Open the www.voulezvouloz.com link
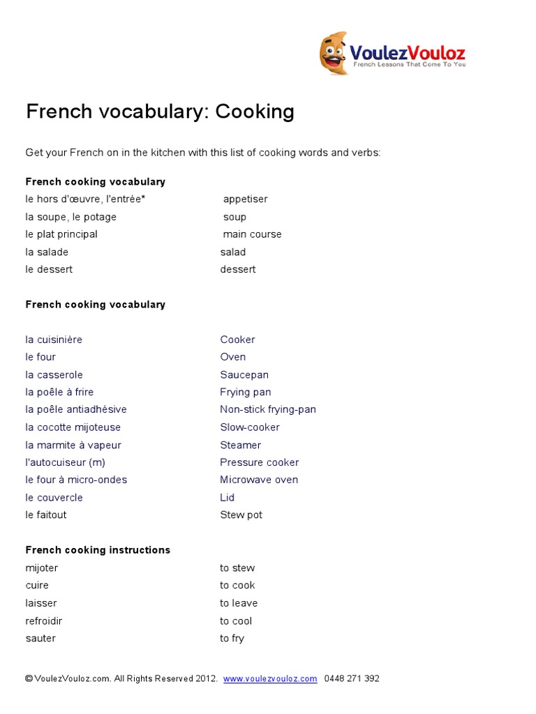 pos(270,678)
